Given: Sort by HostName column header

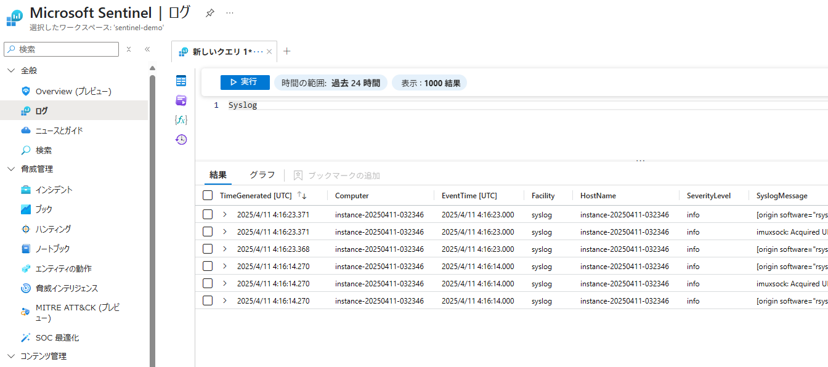Looking at the screenshot, I should [x=598, y=196].
